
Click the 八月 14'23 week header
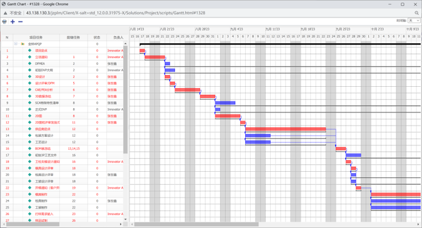137,29
